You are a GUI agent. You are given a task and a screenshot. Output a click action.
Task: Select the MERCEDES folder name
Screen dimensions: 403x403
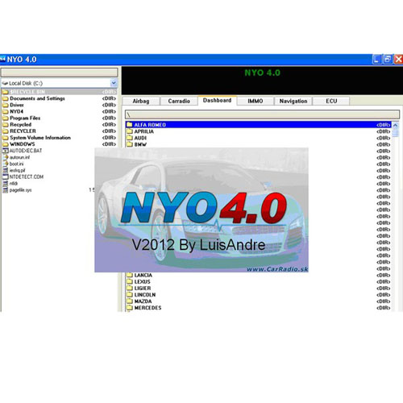pyautogui.click(x=147, y=308)
